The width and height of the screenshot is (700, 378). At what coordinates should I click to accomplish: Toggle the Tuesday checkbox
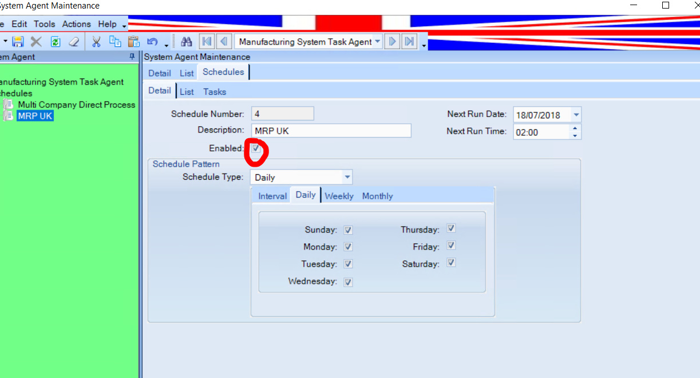pyautogui.click(x=348, y=264)
